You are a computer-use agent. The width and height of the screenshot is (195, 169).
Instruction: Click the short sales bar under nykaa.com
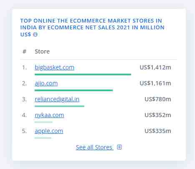(x=43, y=122)
